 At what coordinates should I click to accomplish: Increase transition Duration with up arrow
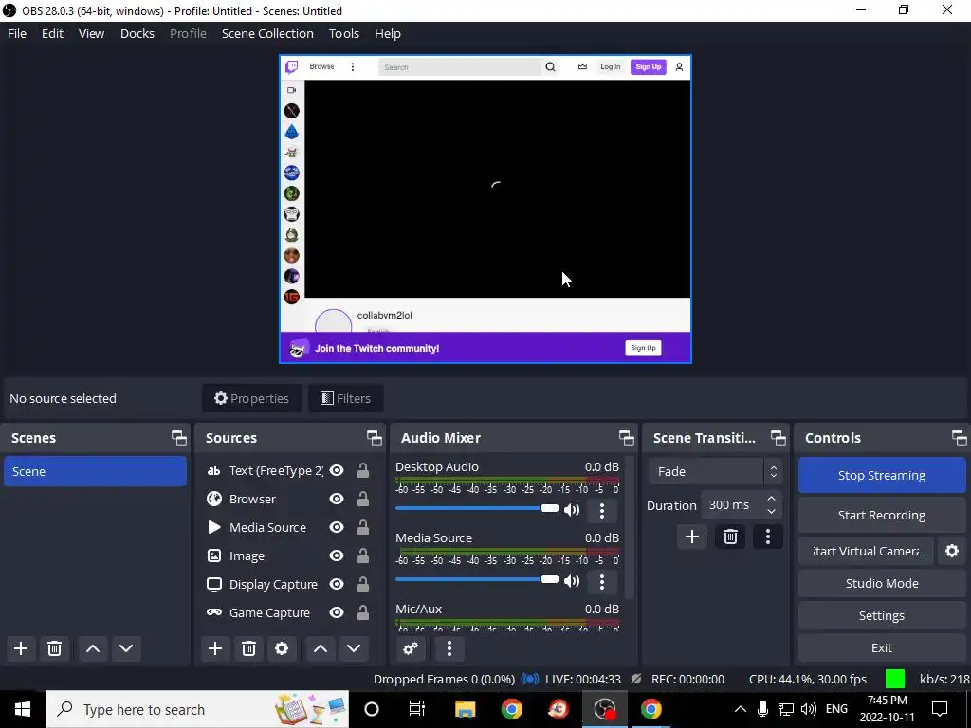(x=771, y=499)
